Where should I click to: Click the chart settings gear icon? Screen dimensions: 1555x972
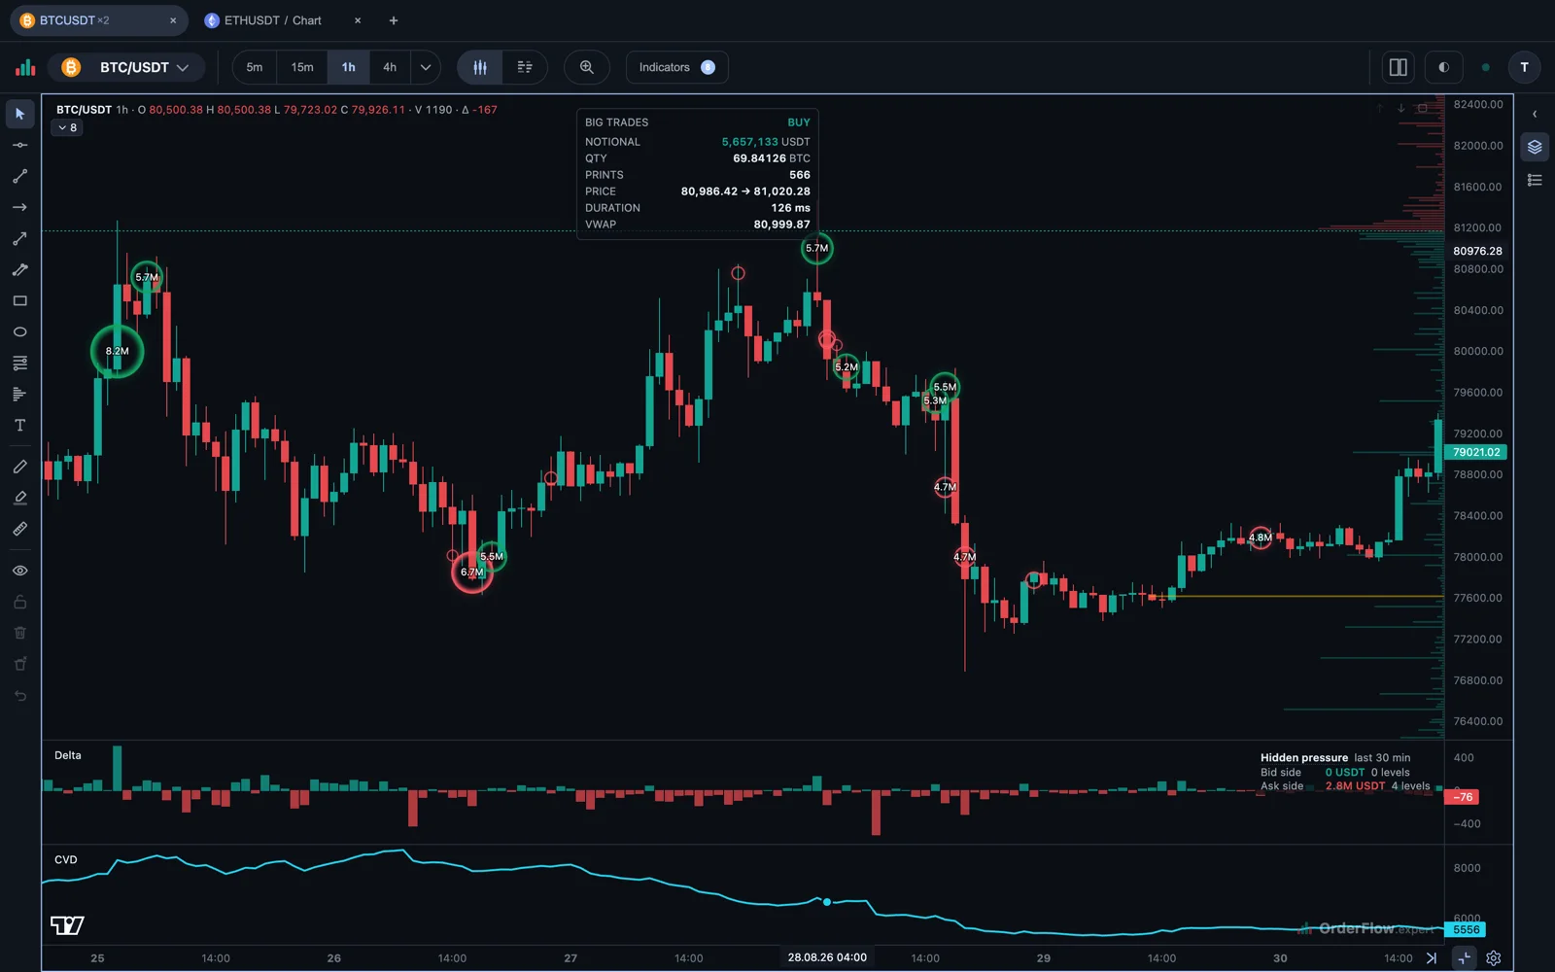pyautogui.click(x=1494, y=958)
